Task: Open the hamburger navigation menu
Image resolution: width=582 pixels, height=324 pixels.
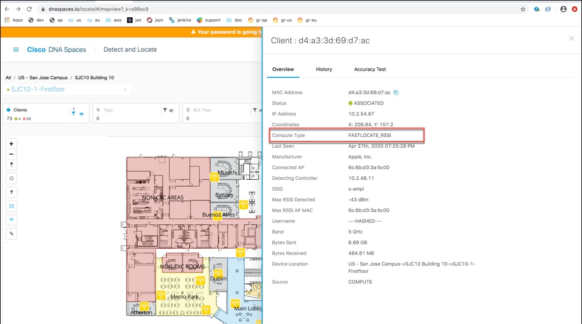Action: (16, 49)
